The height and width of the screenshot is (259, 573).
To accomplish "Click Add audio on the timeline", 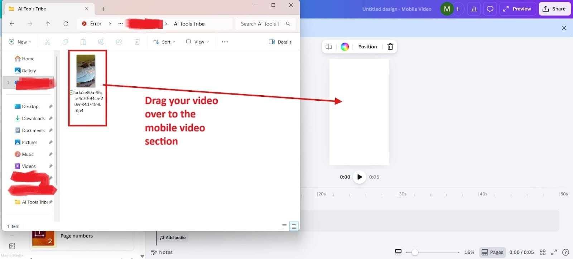I will point(173,238).
